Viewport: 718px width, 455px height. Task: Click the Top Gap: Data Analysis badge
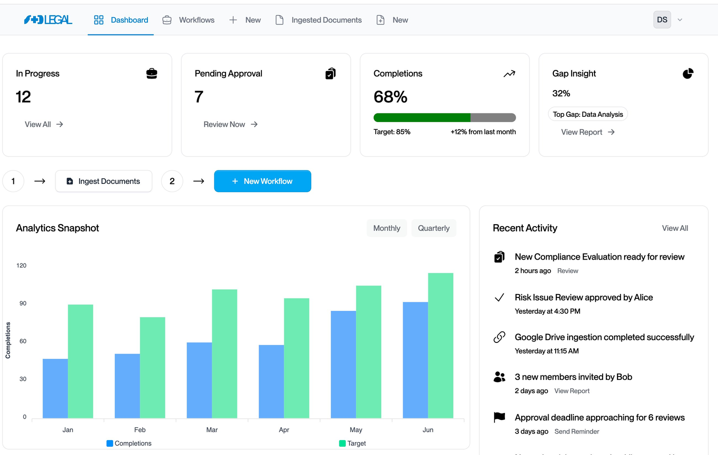(588, 114)
